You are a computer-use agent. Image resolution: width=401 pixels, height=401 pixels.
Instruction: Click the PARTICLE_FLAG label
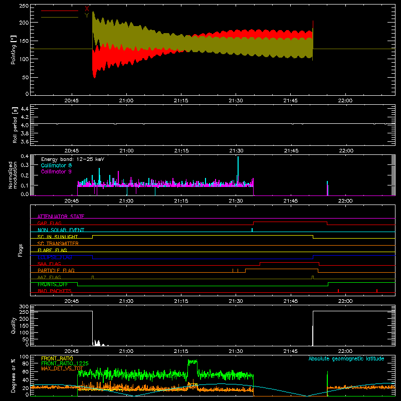tap(56, 270)
